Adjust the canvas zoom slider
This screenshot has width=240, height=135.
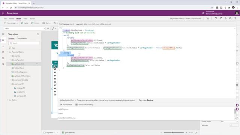coord(172,132)
